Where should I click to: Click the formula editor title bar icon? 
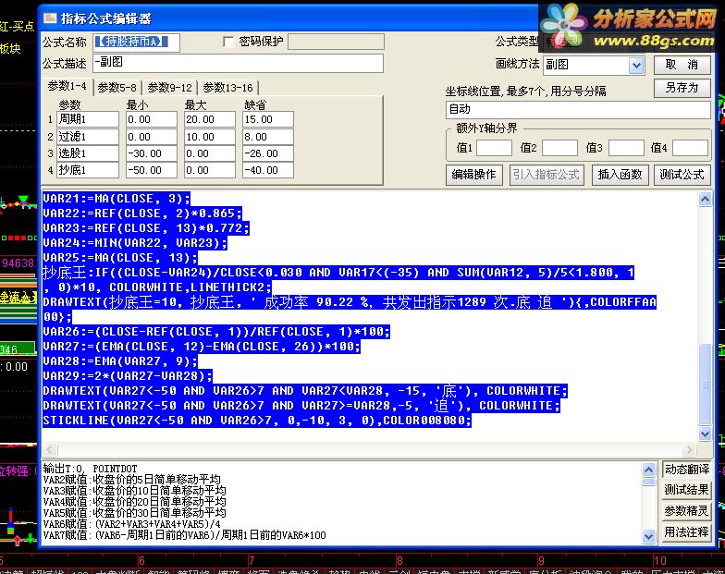[50, 18]
